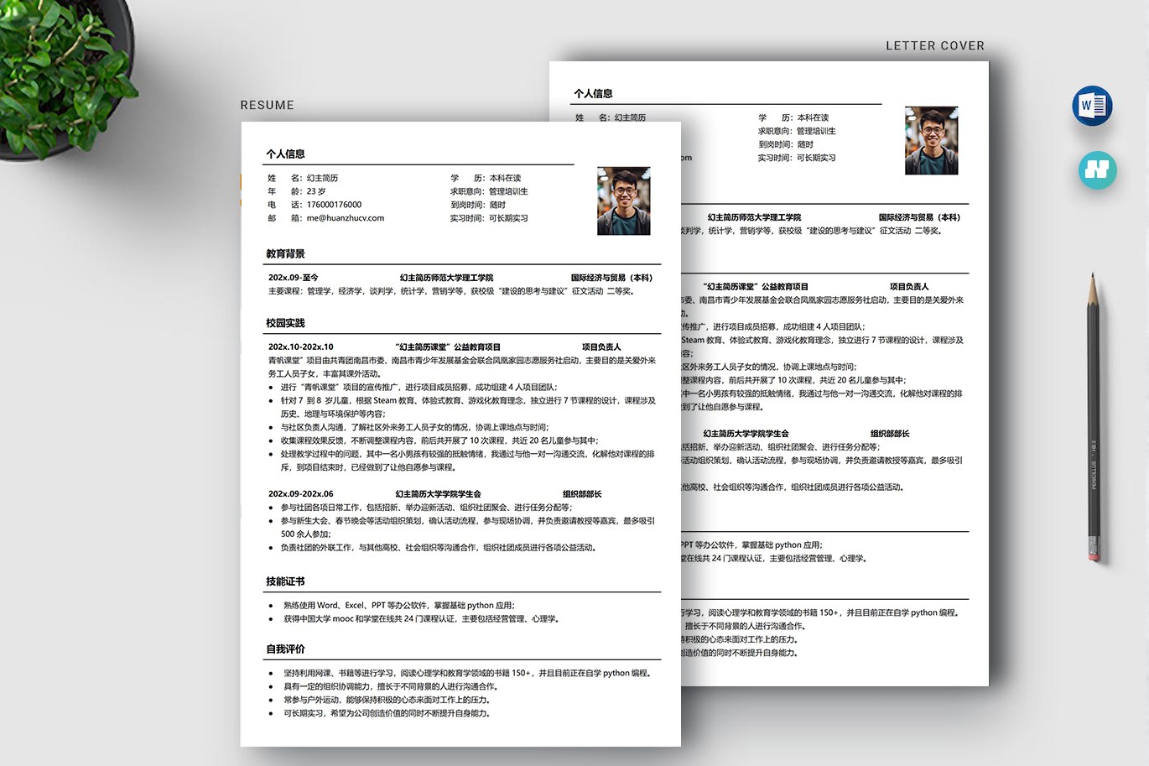
Task: Click the 202x.09-至今 date on the front resume
Action: pos(293,278)
